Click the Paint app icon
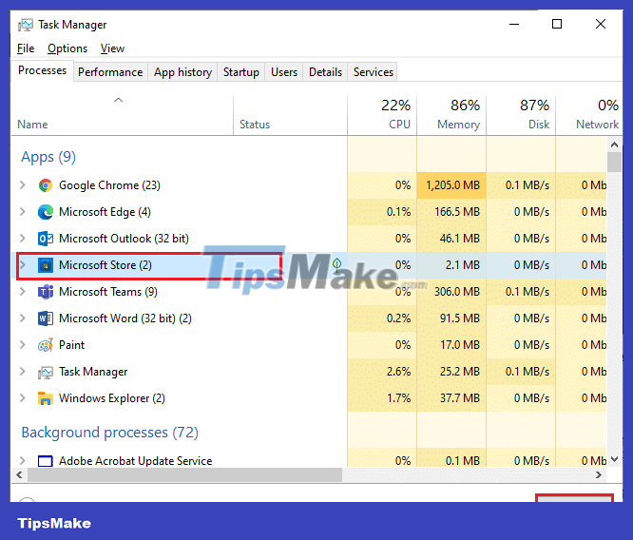 (46, 345)
